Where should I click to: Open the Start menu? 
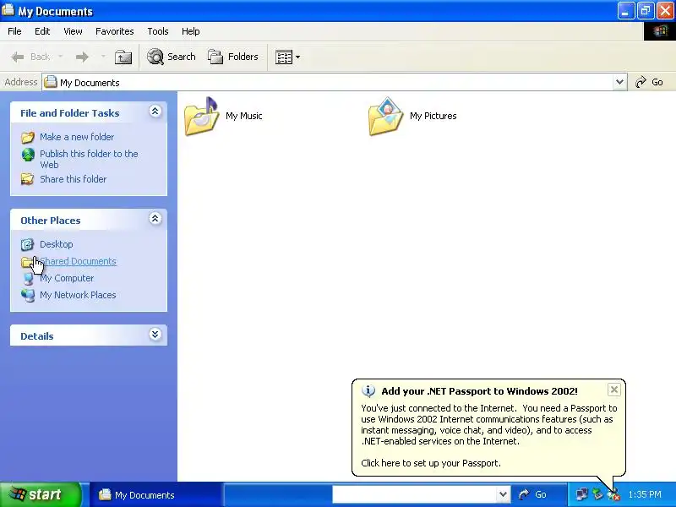tap(40, 494)
